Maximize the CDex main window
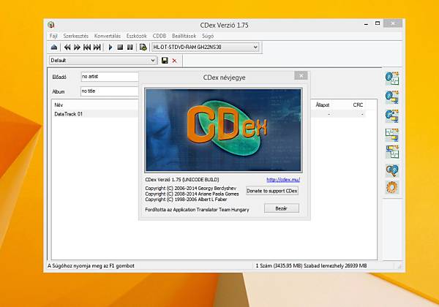This screenshot has width=439, height=307. 378,23
